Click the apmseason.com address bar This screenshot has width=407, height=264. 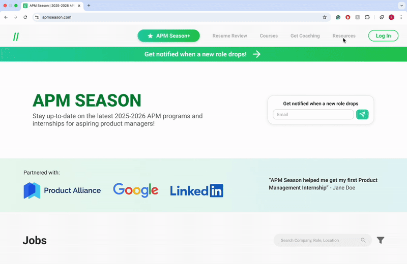tap(182, 17)
